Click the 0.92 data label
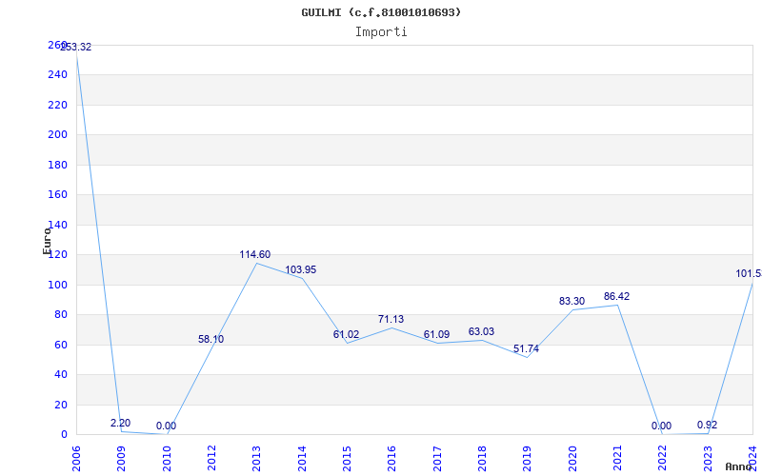Screen dimensions: 762x476 point(707,425)
